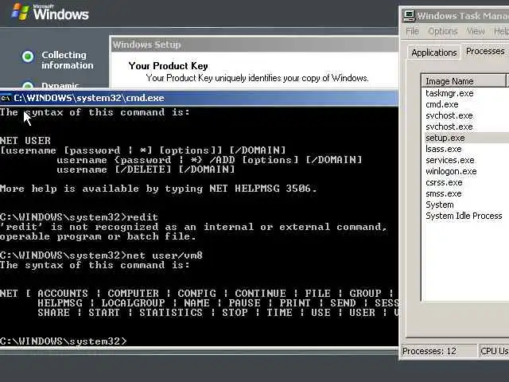Click the 'Your Product Key' heading
The height and width of the screenshot is (382, 509).
click(168, 65)
